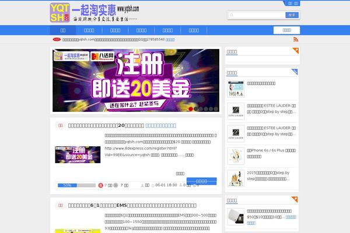The width and height of the screenshot is (350, 233).
Task: Click the 8dexpress.com register URL text
Action: 141,151
